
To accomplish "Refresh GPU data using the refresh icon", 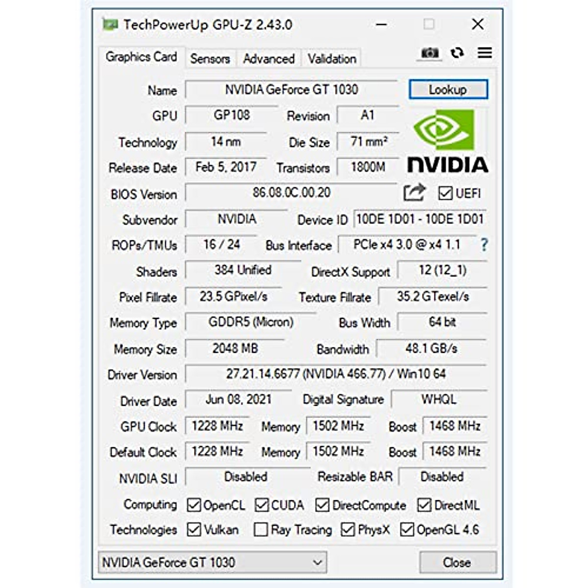I will click(x=458, y=52).
